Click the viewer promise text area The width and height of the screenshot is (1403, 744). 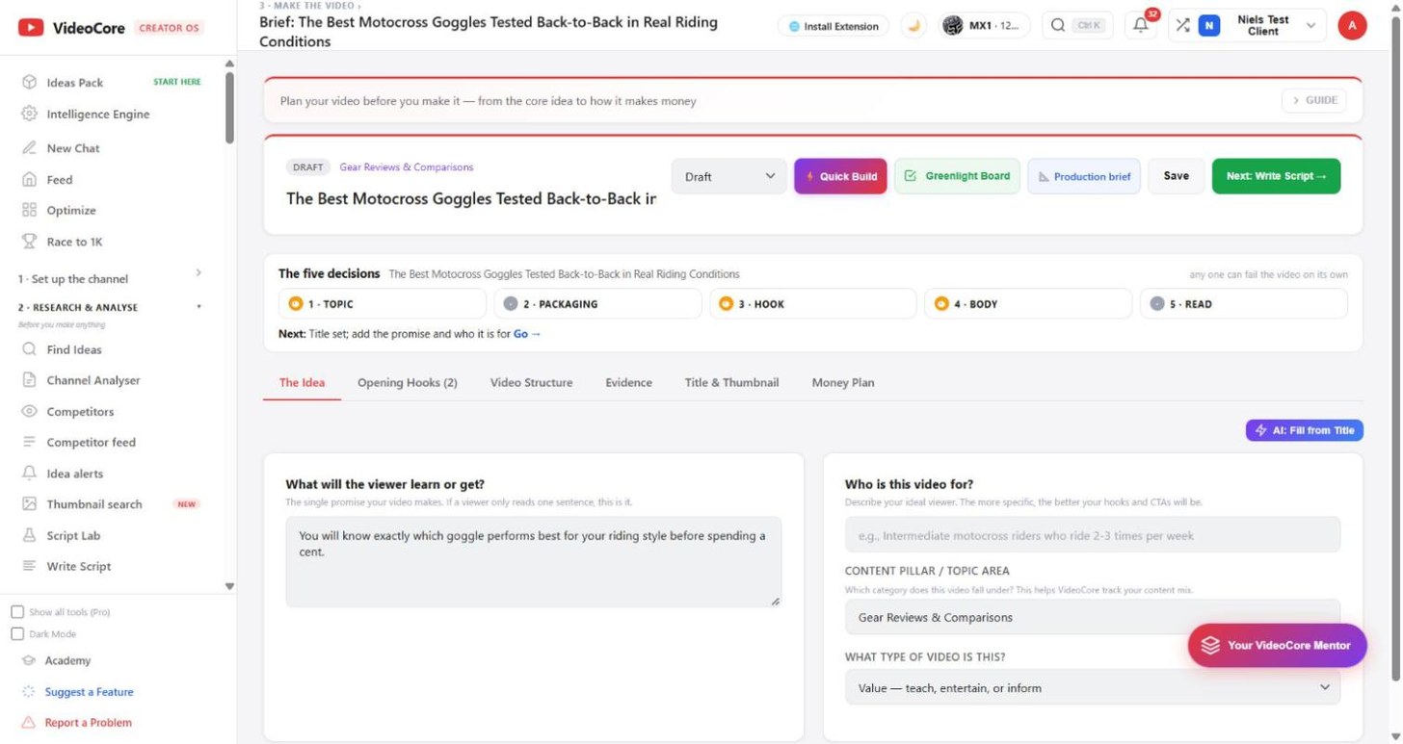coord(534,562)
